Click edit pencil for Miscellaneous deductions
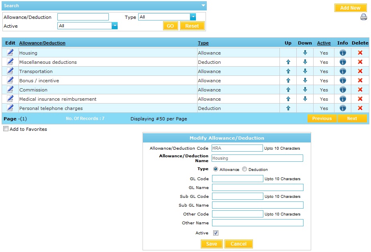Image resolution: width=371 pixels, height=252 pixels. pos(10,62)
